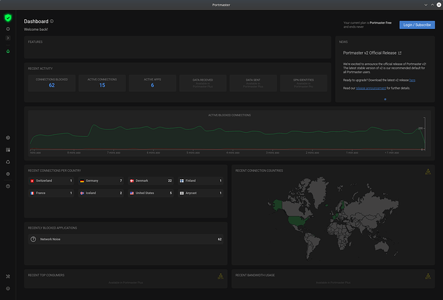Click the green SPN drop icon in sidebar
Viewport: 443px width, 300px height.
(8, 51)
